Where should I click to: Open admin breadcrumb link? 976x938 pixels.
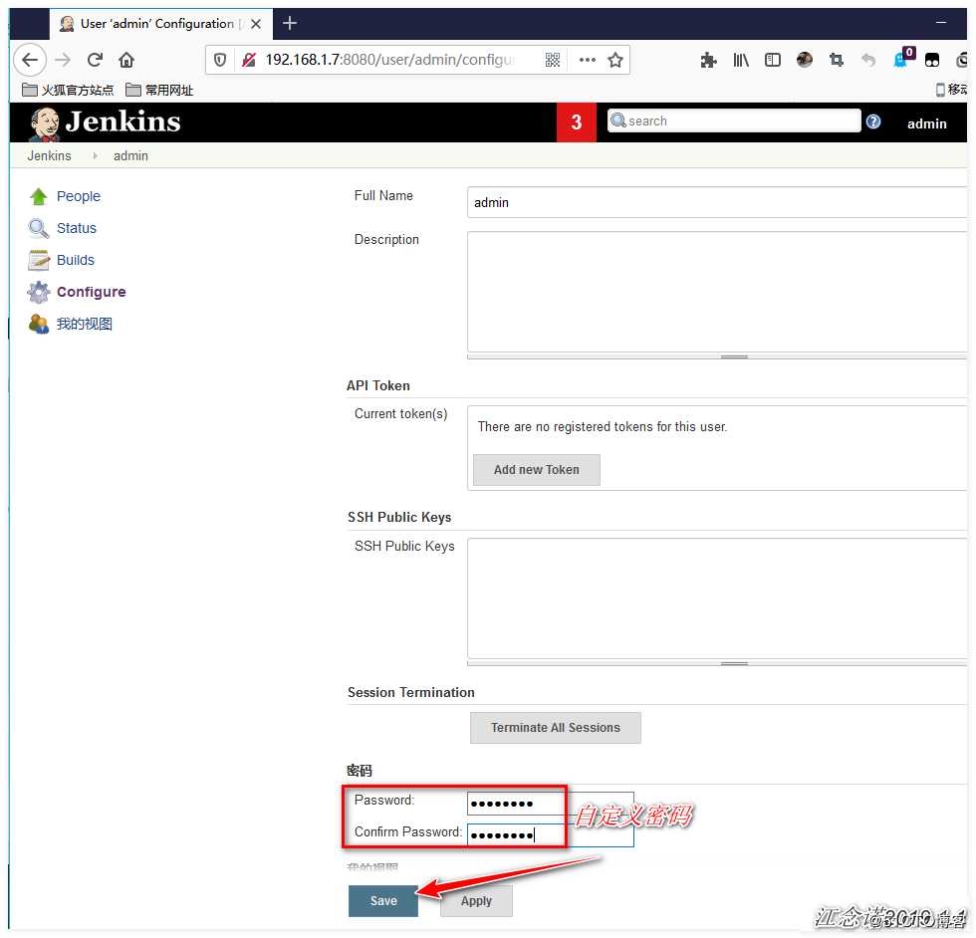pos(130,155)
